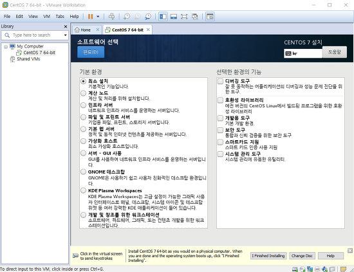Click the sound card status bar icon
This screenshot has height=272, width=354.
(x=324, y=269)
